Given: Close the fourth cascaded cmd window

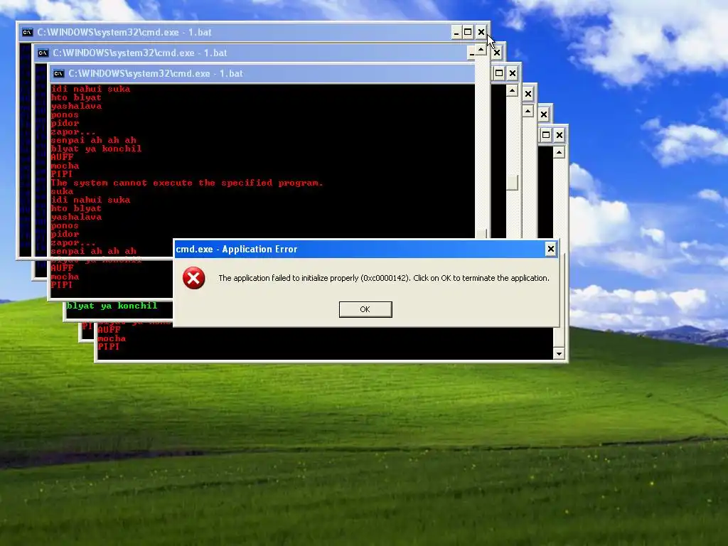Looking at the screenshot, I should click(x=528, y=94).
